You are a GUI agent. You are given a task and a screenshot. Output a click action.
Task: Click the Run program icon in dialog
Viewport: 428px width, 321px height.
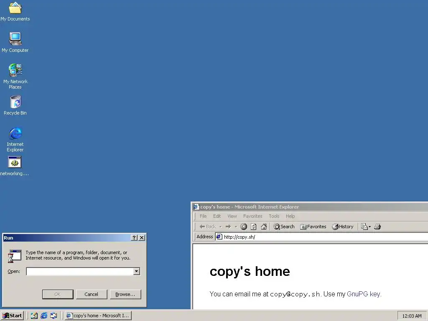coord(15,256)
